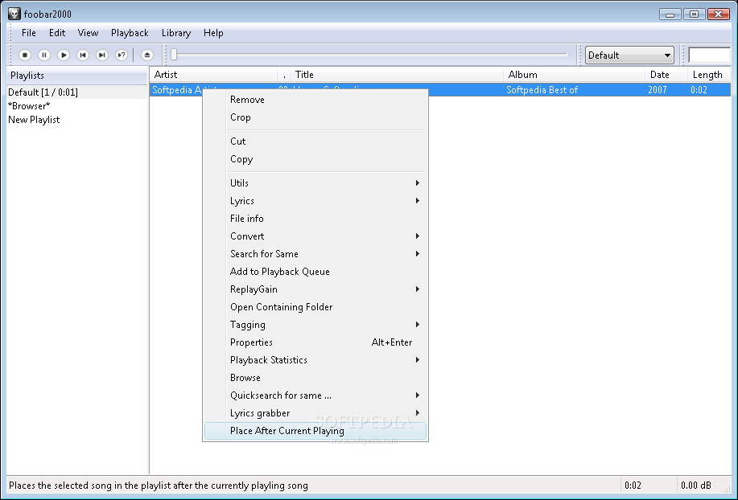
Task: Expand the ReplayGain submenu
Action: click(x=315, y=289)
